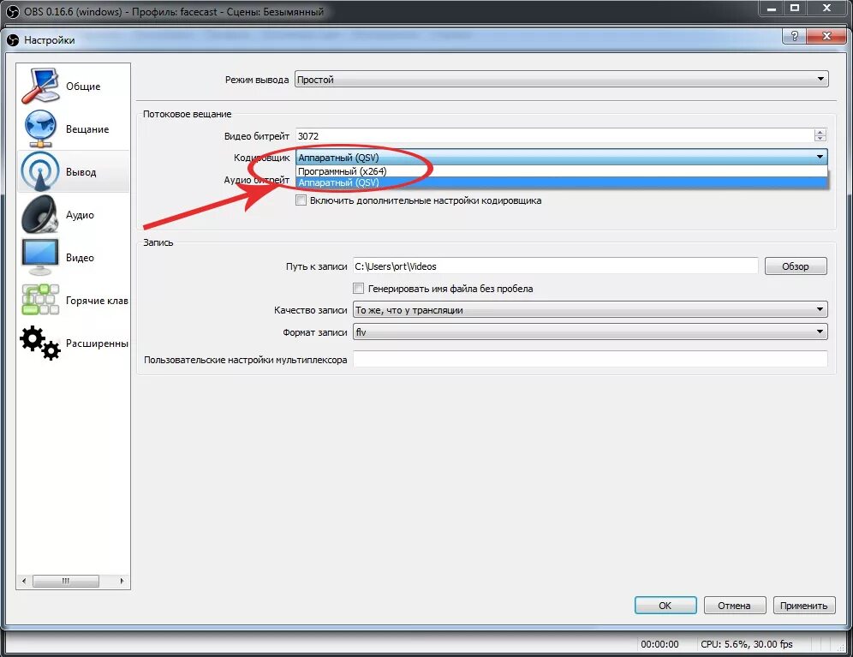This screenshot has height=657, width=853.
Task: Open the Формат записи dropdown (flv)
Action: click(590, 332)
